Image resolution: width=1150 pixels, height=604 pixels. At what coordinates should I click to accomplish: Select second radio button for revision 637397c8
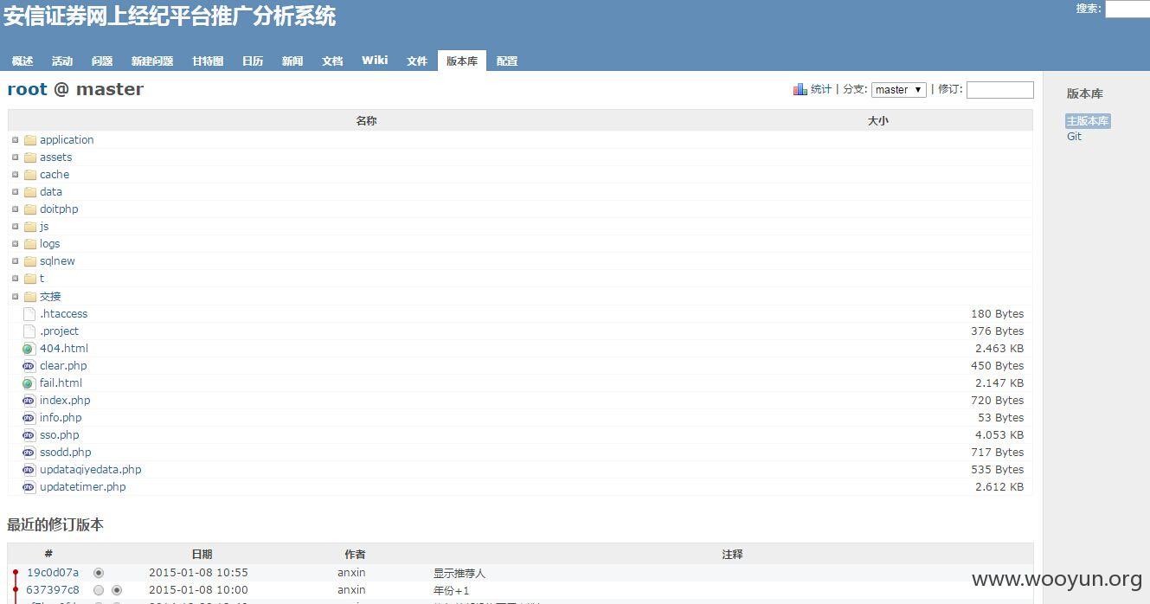[x=117, y=590]
